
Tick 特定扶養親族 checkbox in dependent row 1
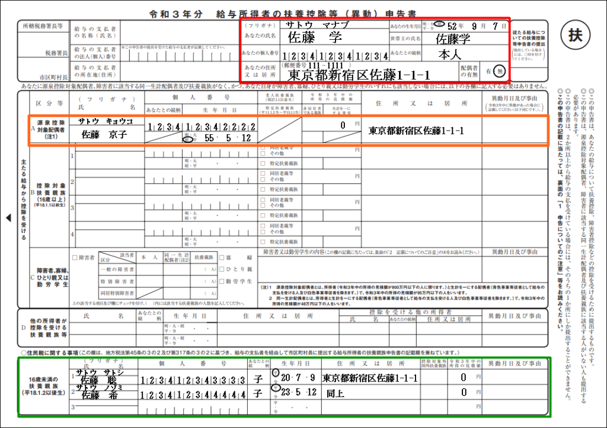(263, 164)
